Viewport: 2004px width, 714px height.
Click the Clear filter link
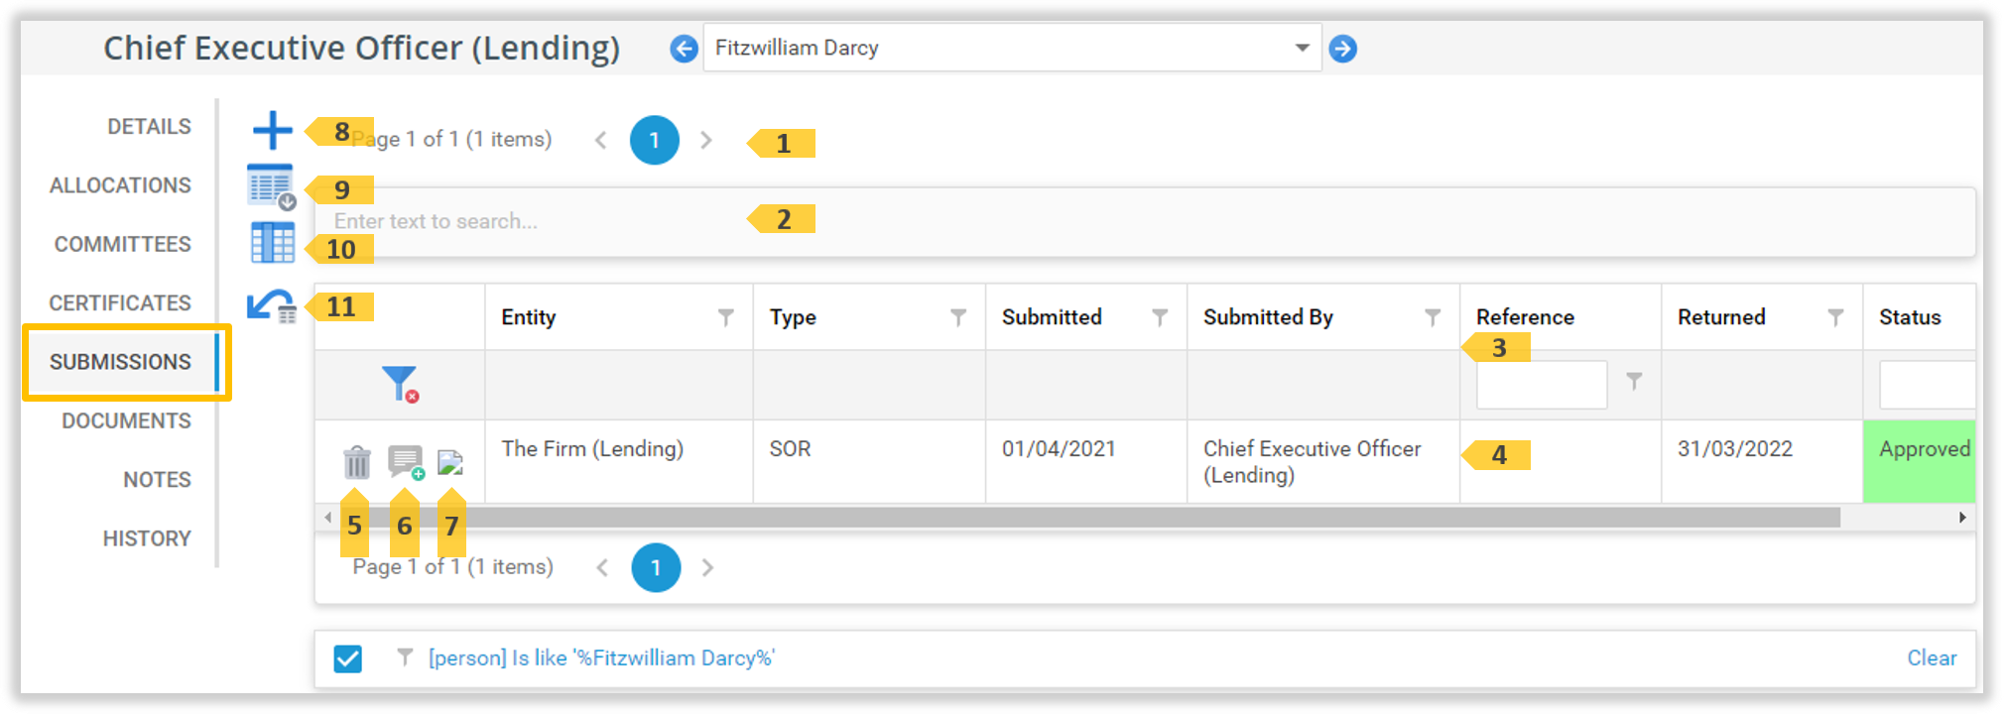click(1931, 658)
